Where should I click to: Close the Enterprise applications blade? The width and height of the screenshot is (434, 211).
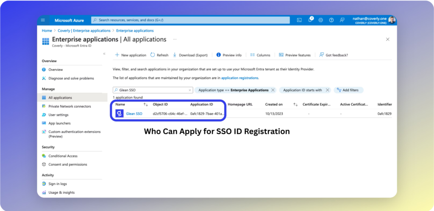[388, 39]
